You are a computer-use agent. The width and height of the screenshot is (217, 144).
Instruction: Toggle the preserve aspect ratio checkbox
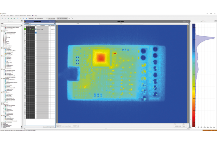coord(61,126)
